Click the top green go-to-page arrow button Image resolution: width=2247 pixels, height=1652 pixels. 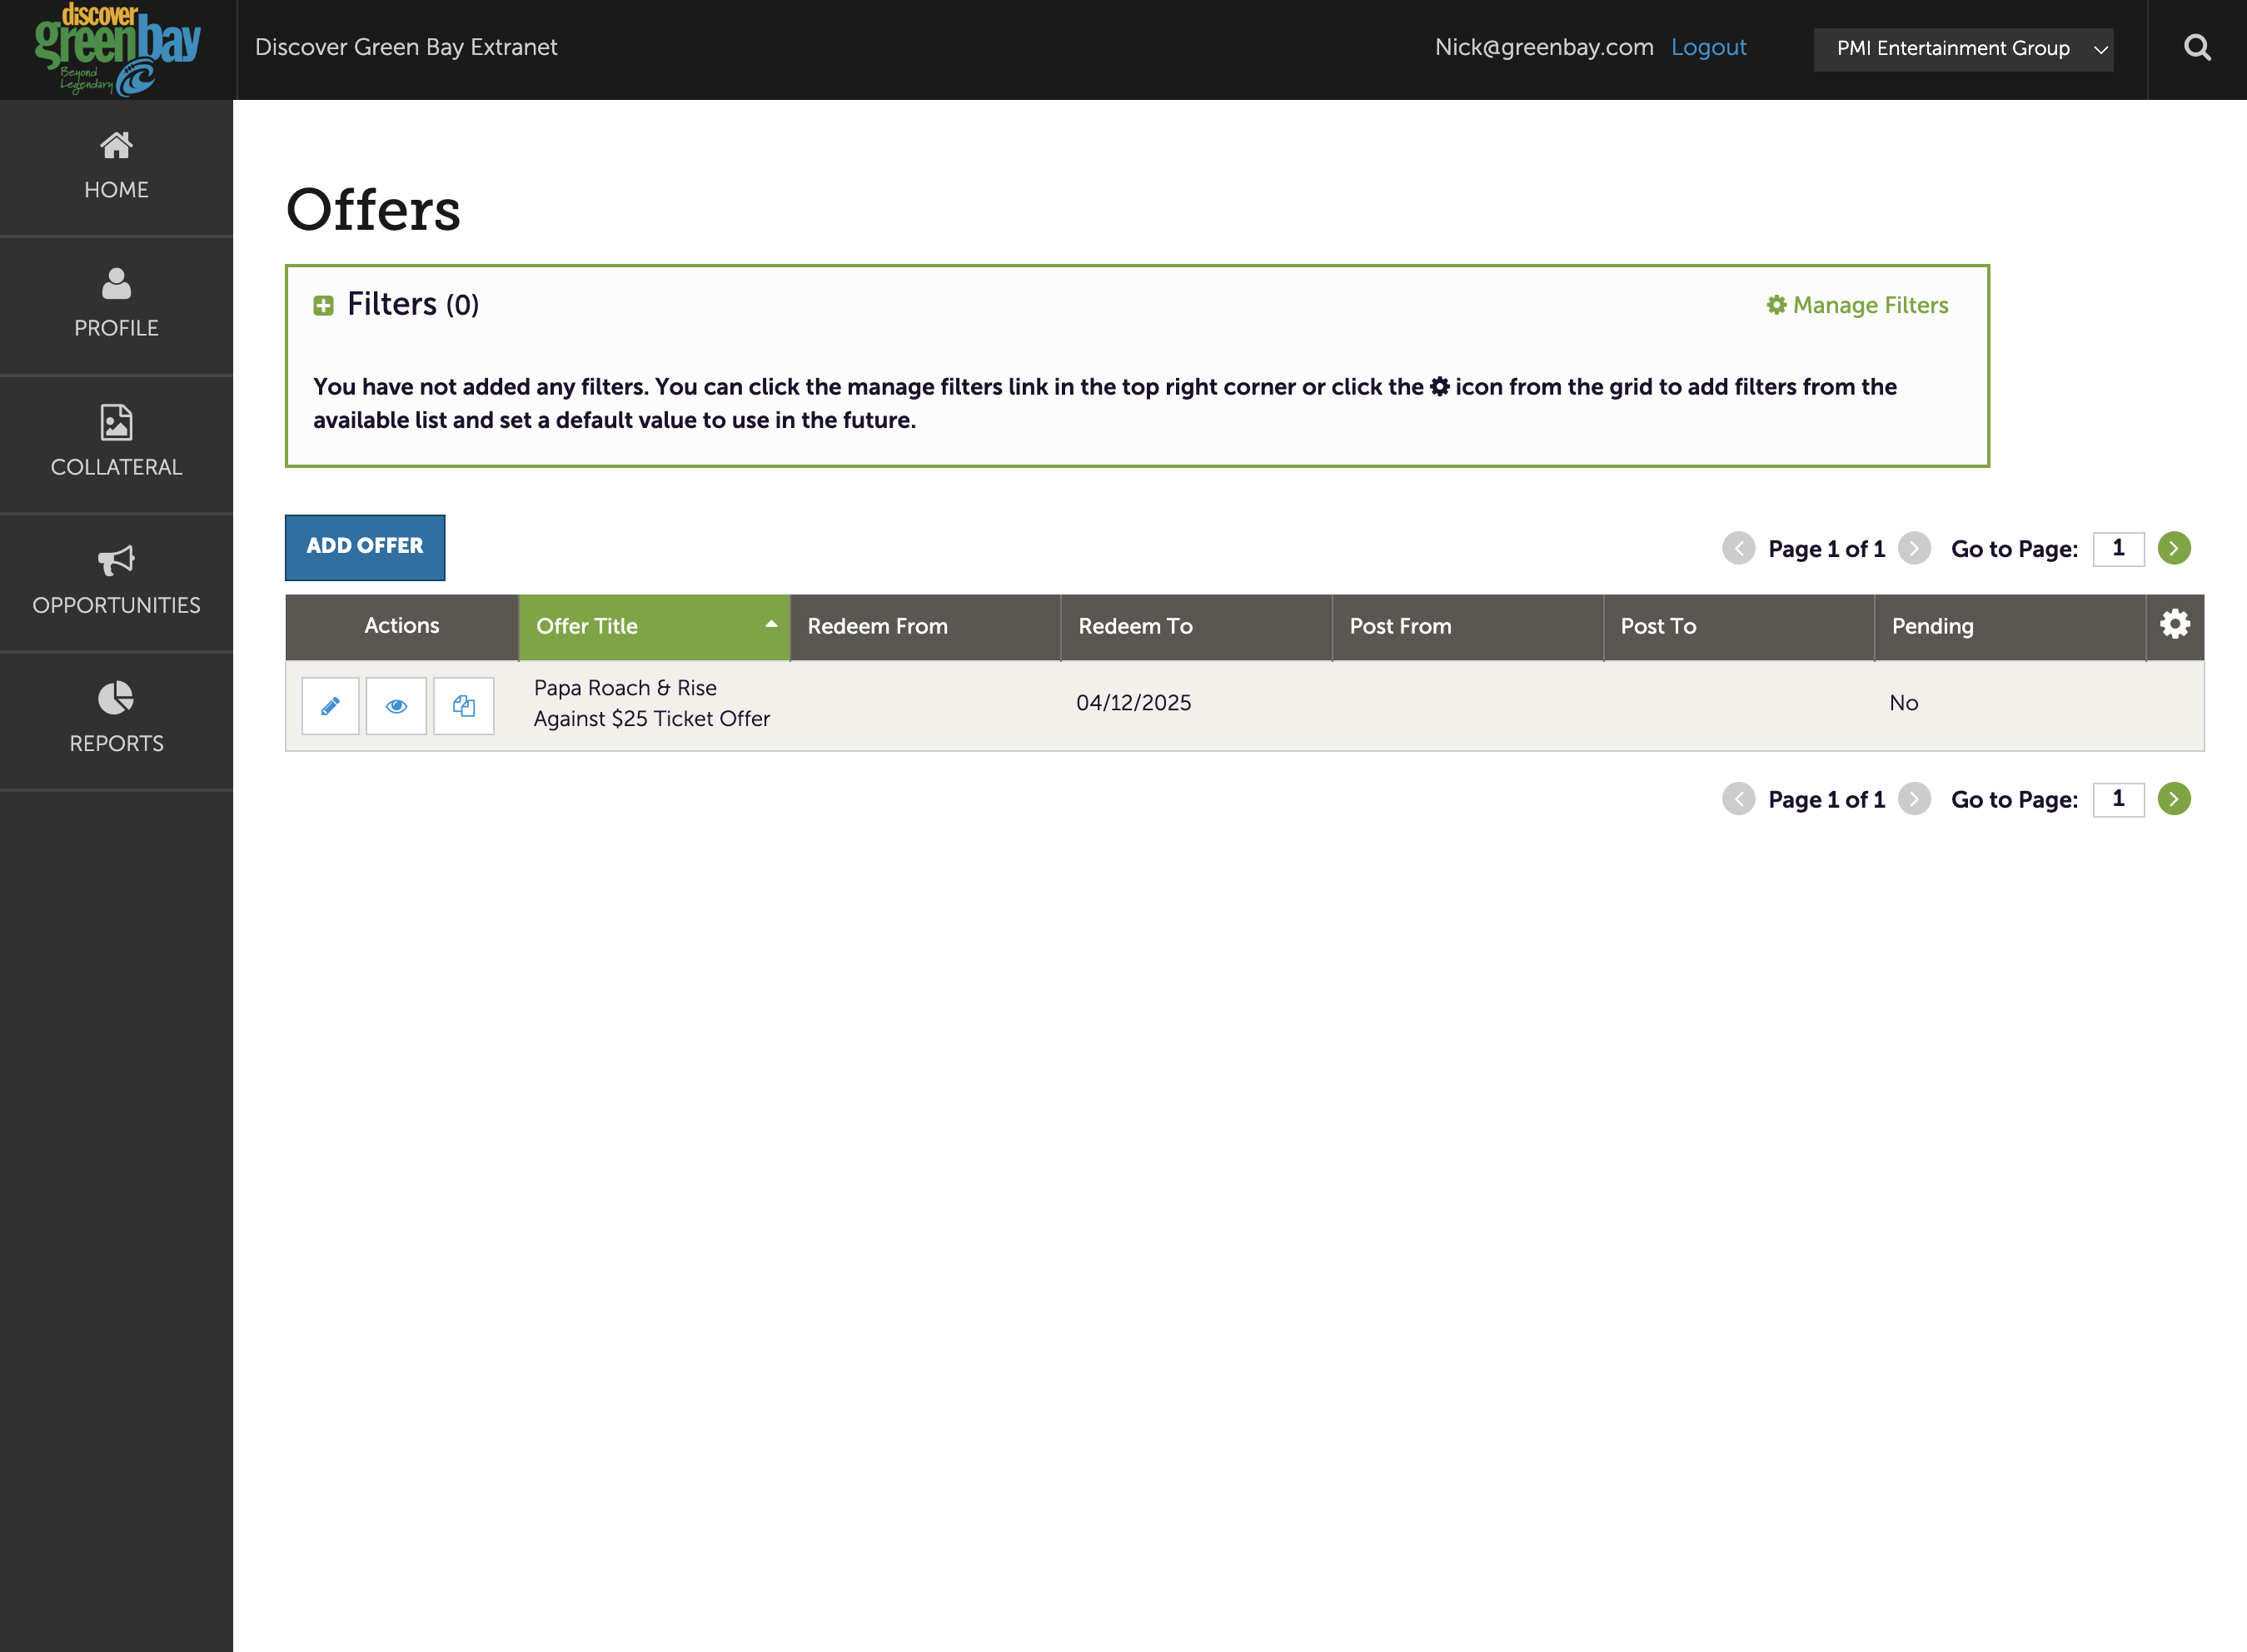[2174, 548]
